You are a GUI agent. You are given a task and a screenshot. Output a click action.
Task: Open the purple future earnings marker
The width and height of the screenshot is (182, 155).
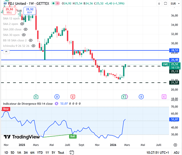tap(164, 97)
